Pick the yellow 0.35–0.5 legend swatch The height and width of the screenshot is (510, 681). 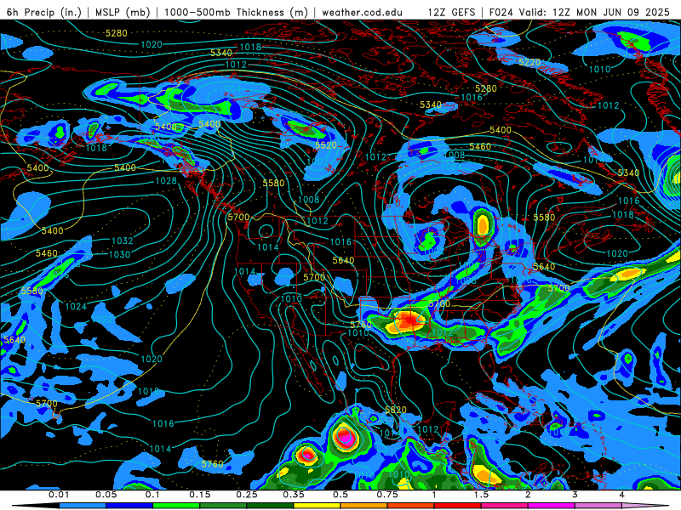tap(317, 506)
